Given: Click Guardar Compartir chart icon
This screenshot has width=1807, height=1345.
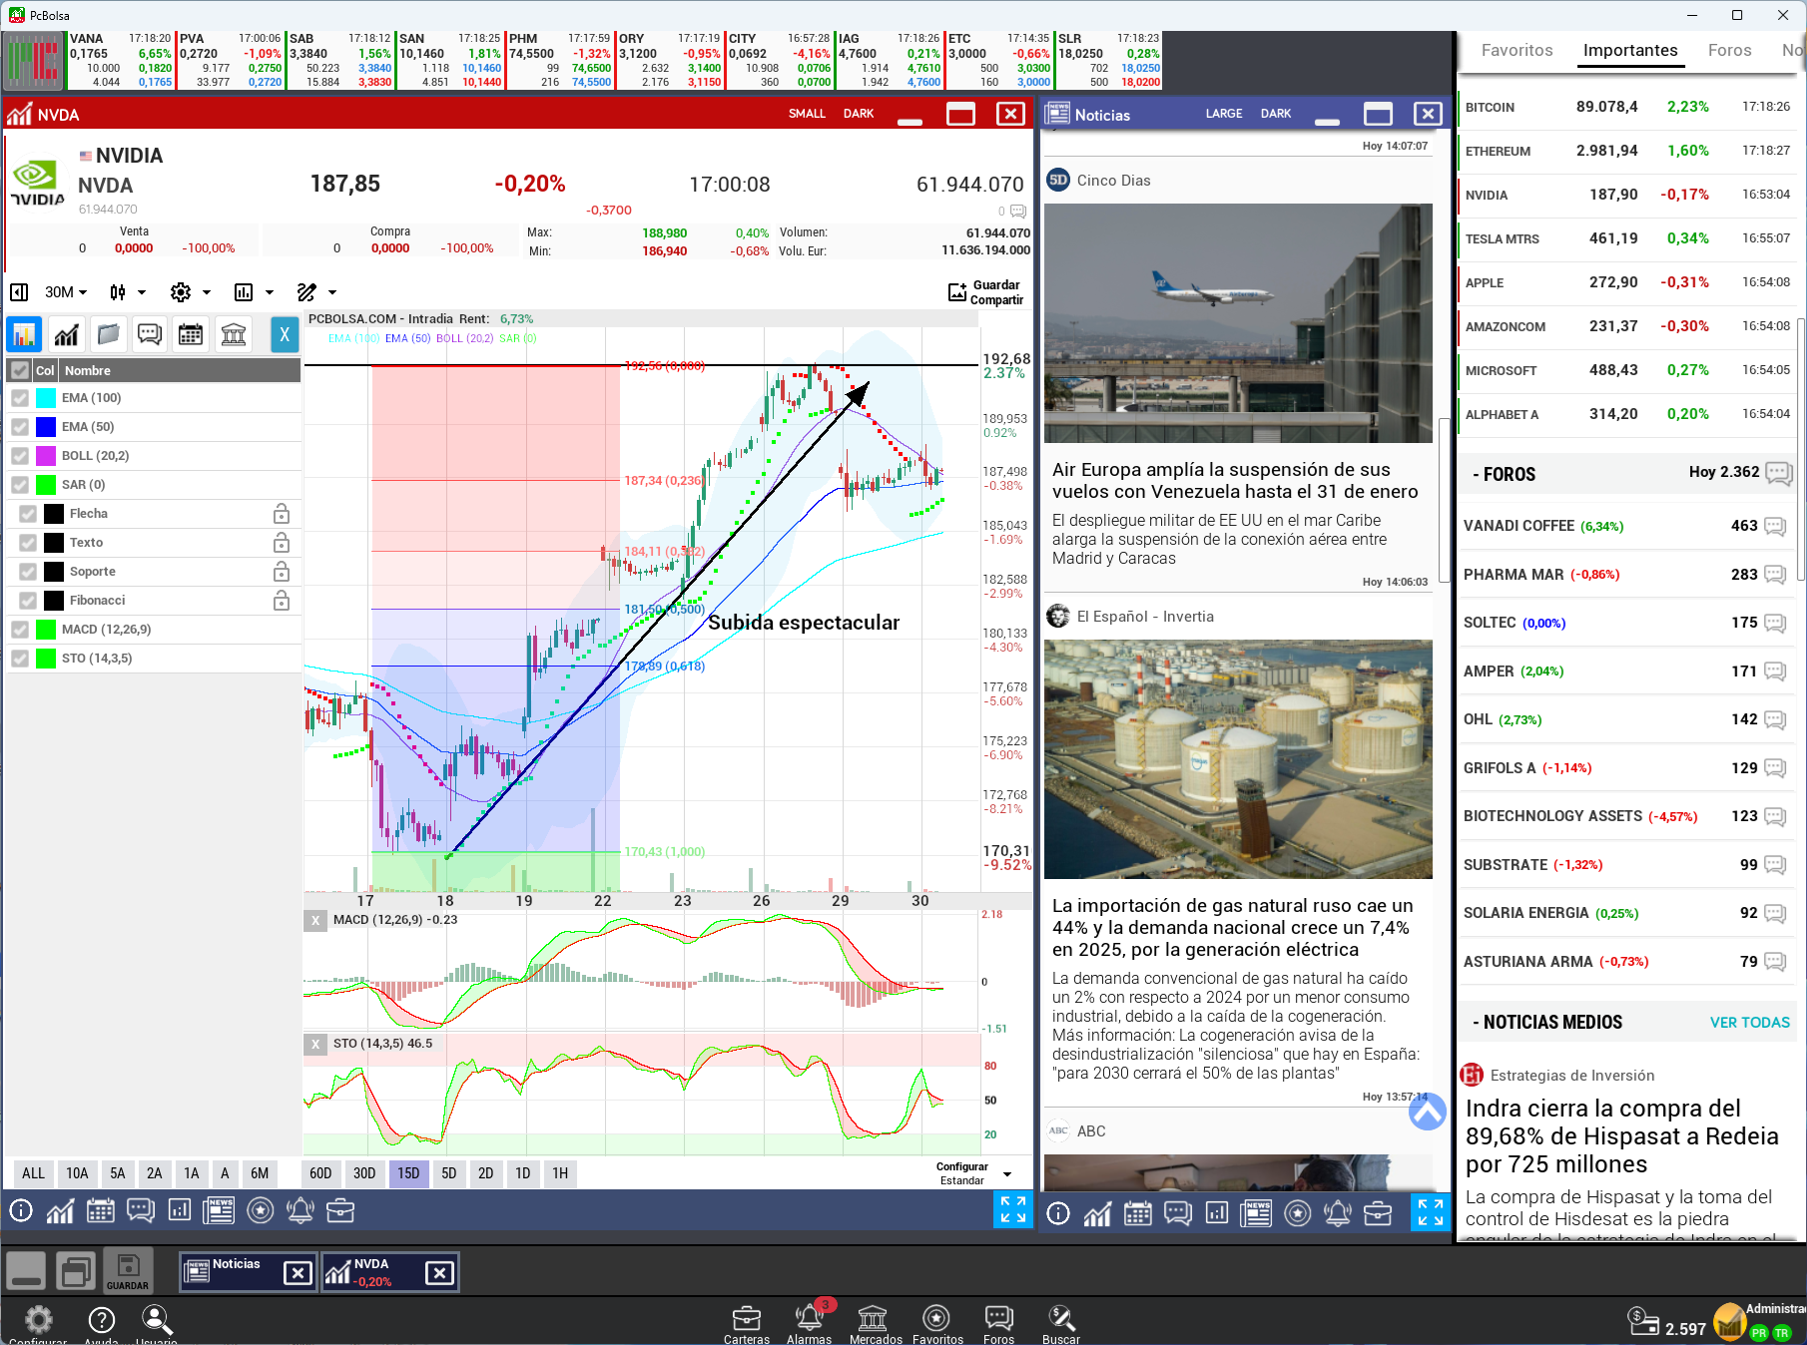Looking at the screenshot, I should tap(985, 292).
